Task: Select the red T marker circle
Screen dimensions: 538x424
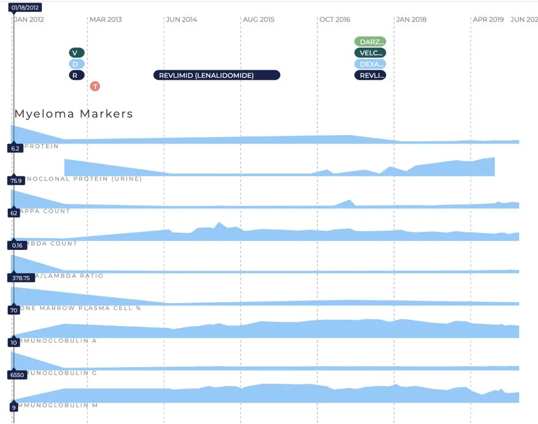Action: click(95, 86)
